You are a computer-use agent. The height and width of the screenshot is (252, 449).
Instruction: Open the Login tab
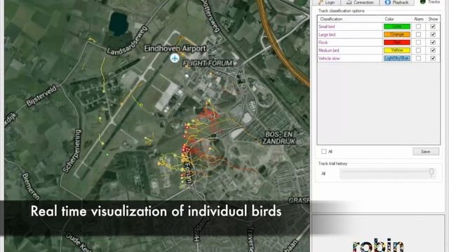pyautogui.click(x=326, y=2)
